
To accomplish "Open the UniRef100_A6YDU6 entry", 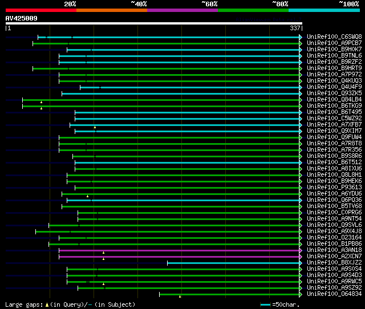I will coord(334,194).
